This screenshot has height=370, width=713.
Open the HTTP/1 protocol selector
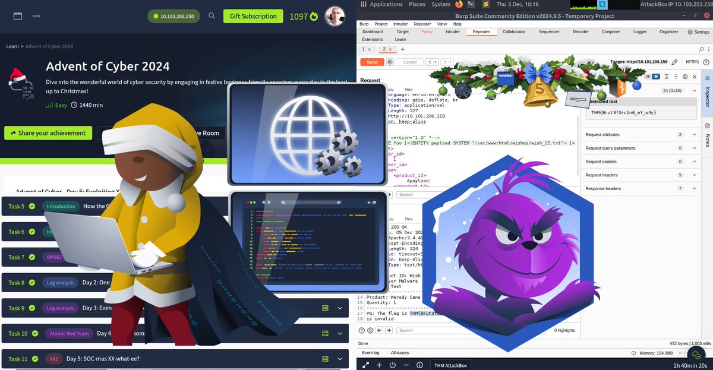[x=692, y=62]
